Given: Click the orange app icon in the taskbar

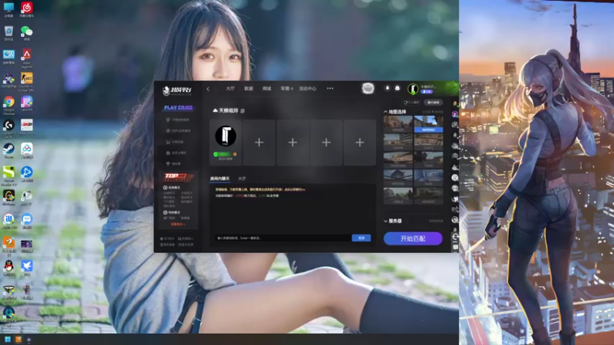Looking at the screenshot, I should coord(18,339).
